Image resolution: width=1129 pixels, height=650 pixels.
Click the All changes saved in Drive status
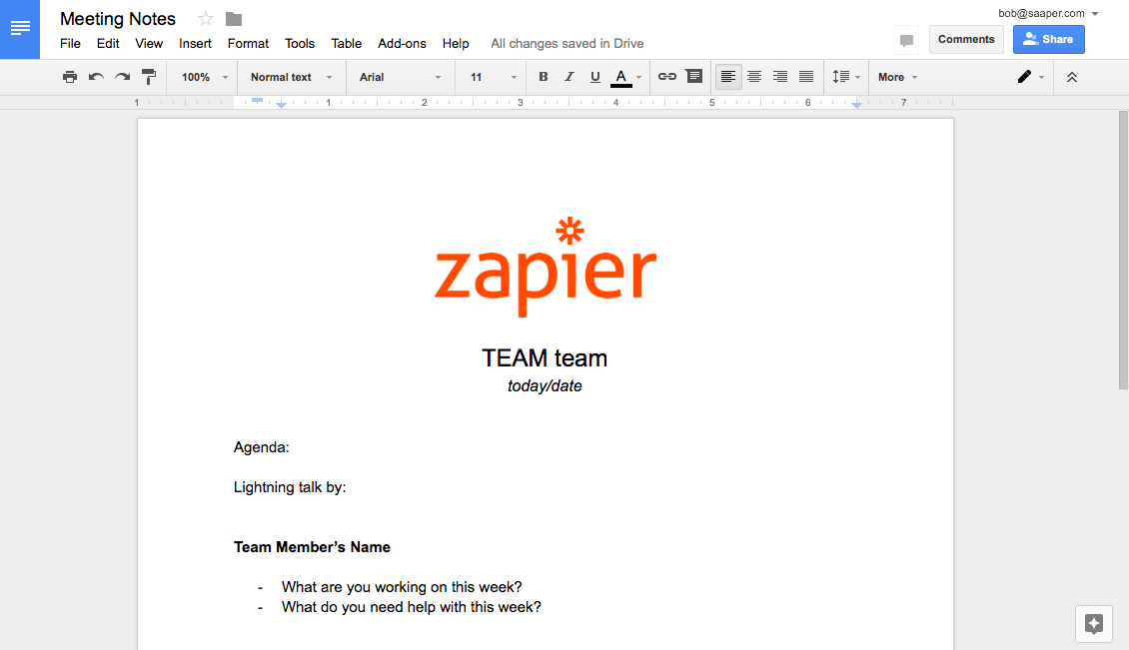coord(567,43)
